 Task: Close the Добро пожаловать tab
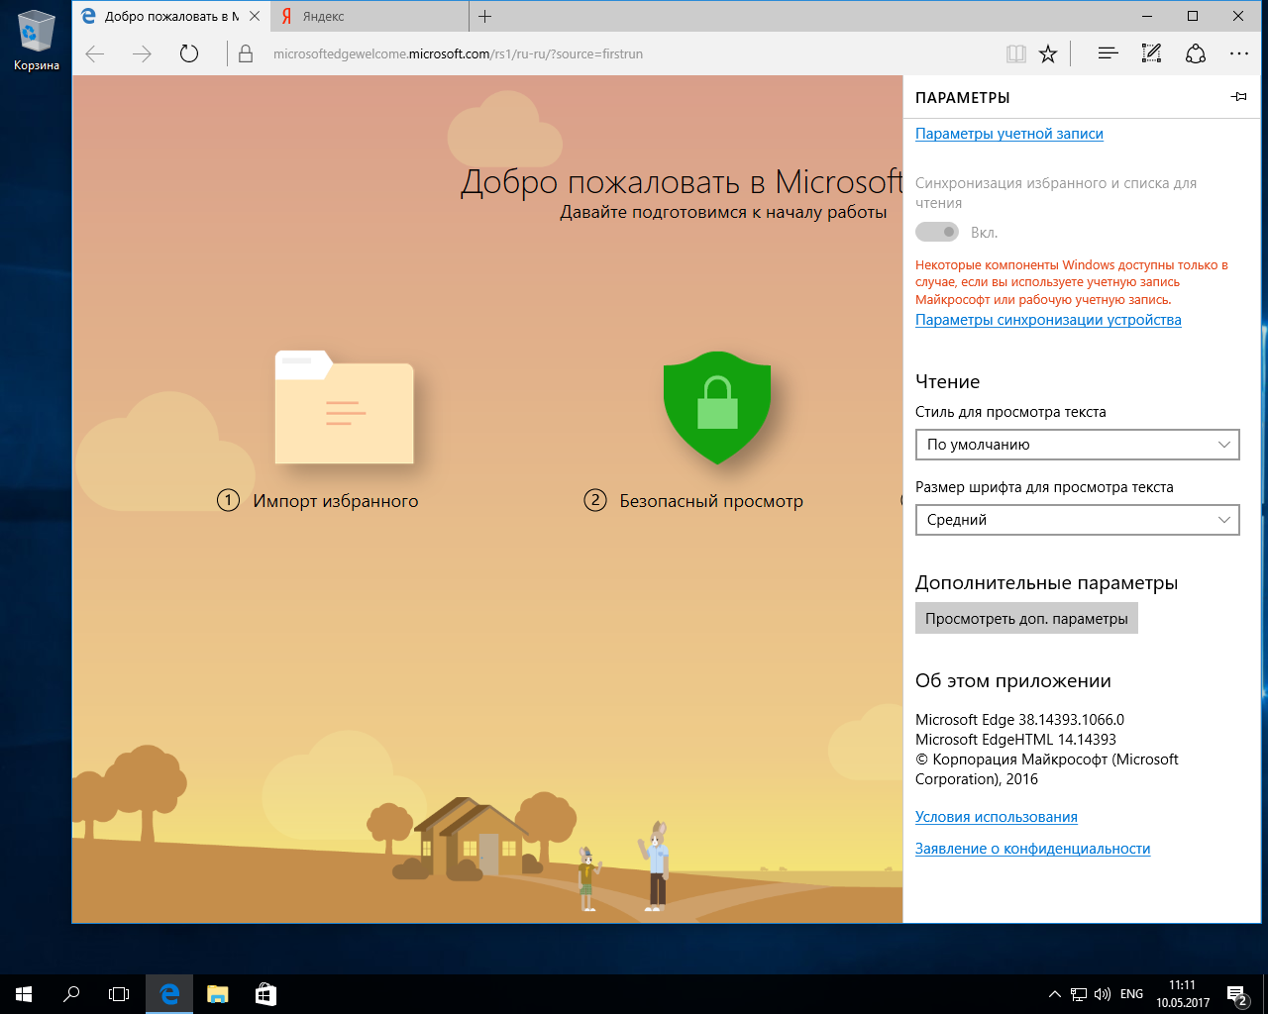click(256, 16)
